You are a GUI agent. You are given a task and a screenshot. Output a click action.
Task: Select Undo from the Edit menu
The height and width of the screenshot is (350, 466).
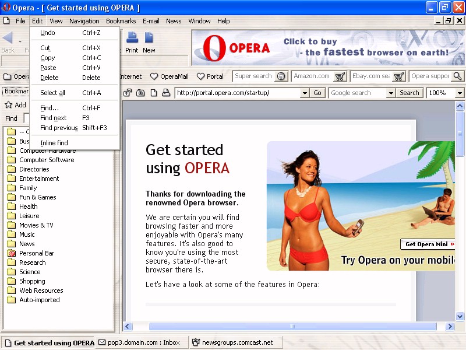(75, 33)
